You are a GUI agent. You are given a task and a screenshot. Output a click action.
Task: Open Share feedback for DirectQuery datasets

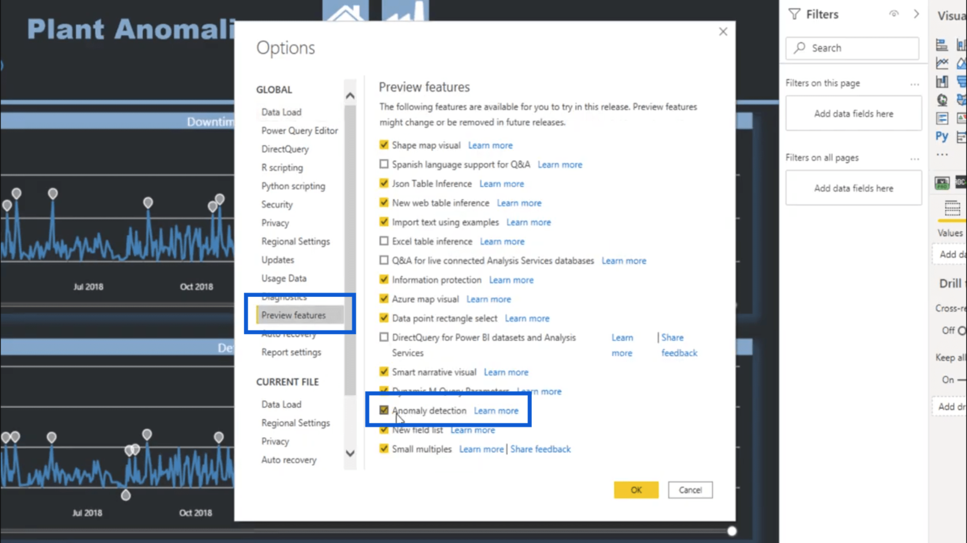(679, 345)
